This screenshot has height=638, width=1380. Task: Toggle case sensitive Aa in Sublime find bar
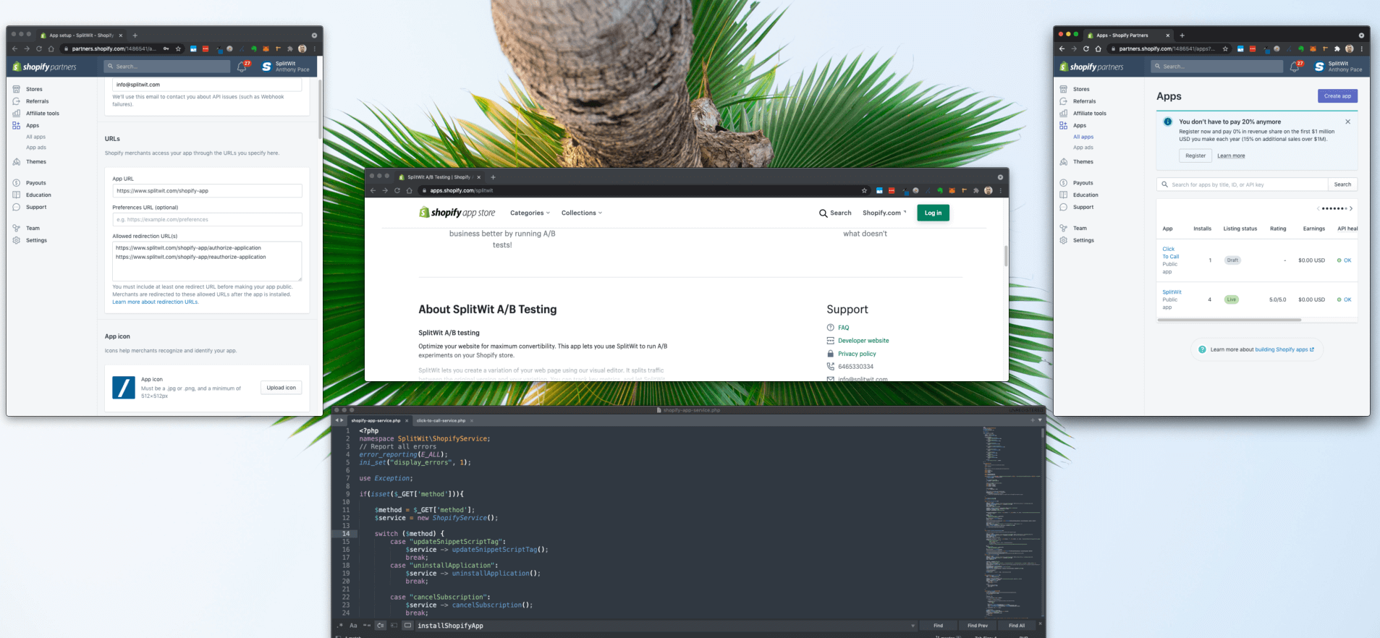point(353,626)
